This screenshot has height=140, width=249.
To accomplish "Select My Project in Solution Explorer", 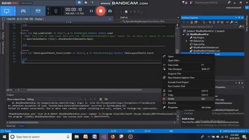I will point(199,38).
